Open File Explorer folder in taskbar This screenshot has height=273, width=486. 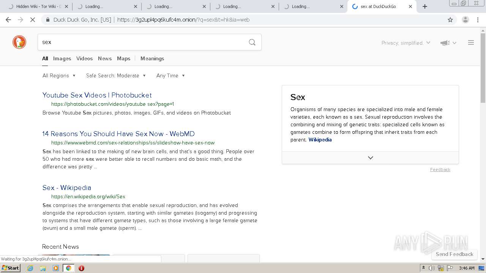pos(43,268)
